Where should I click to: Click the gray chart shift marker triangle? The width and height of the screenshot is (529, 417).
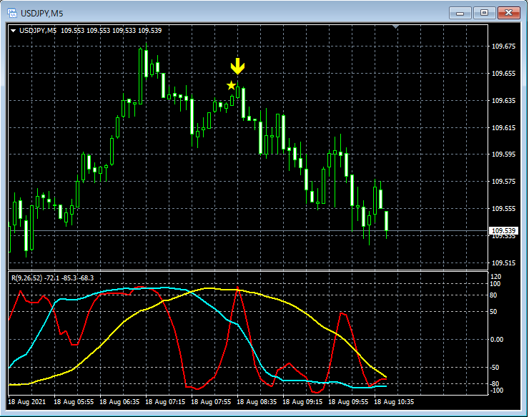[x=396, y=26]
